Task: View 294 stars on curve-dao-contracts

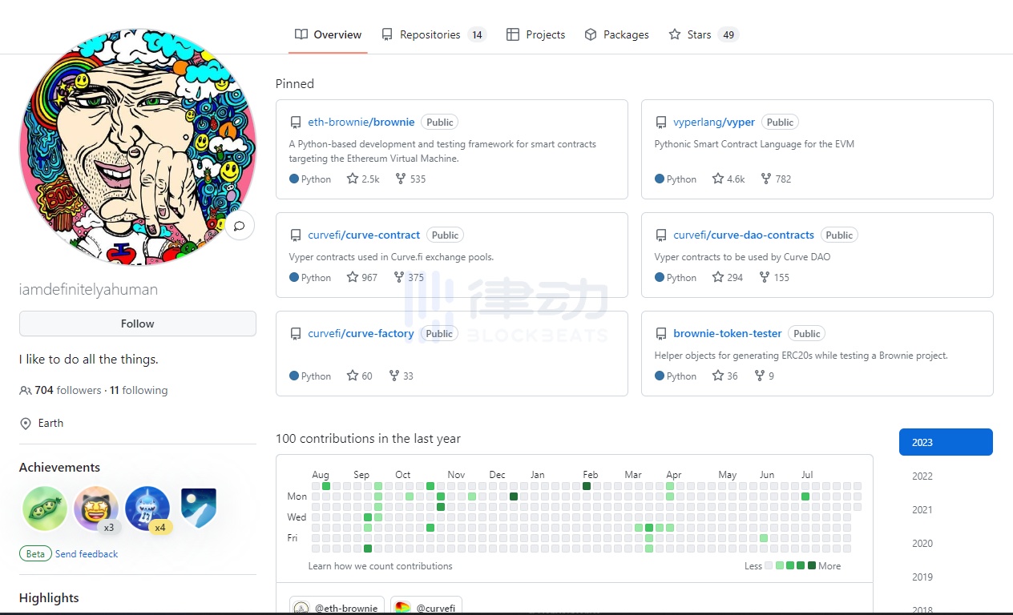Action: pos(728,277)
